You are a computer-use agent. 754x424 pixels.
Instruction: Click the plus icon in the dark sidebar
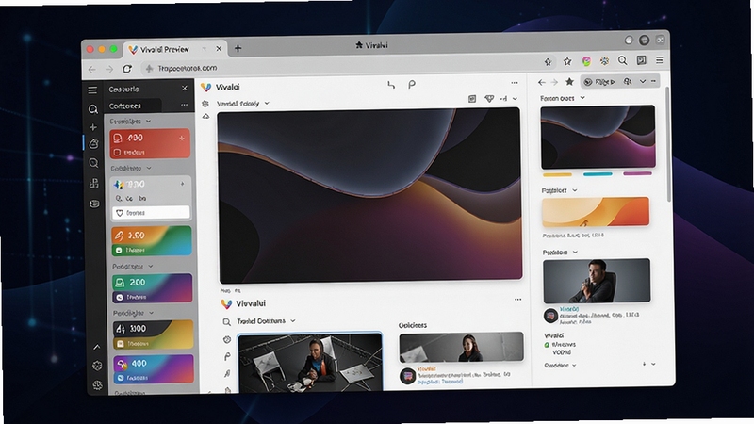(x=93, y=127)
